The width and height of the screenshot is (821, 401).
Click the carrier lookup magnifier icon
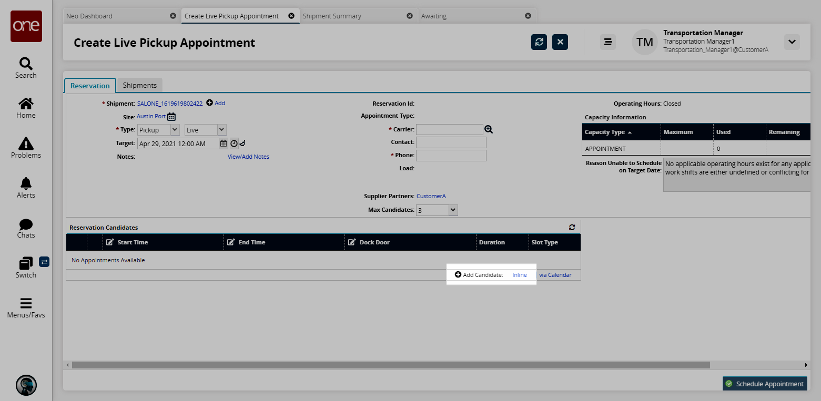click(489, 129)
